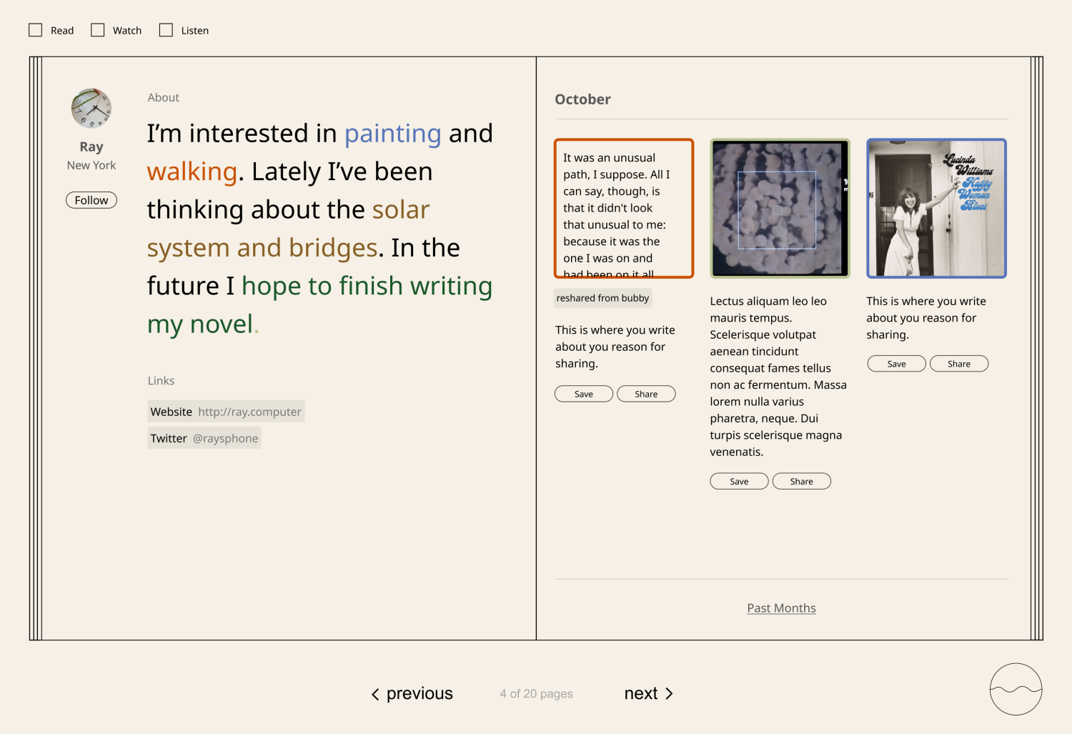Save the reshared text excerpt post

click(x=583, y=394)
